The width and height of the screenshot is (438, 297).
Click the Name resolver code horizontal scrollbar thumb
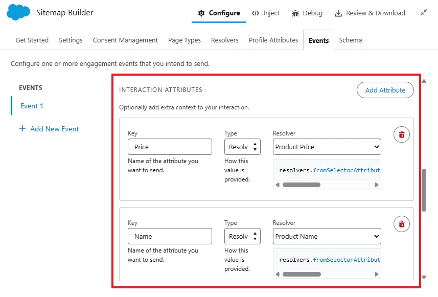coord(302,274)
